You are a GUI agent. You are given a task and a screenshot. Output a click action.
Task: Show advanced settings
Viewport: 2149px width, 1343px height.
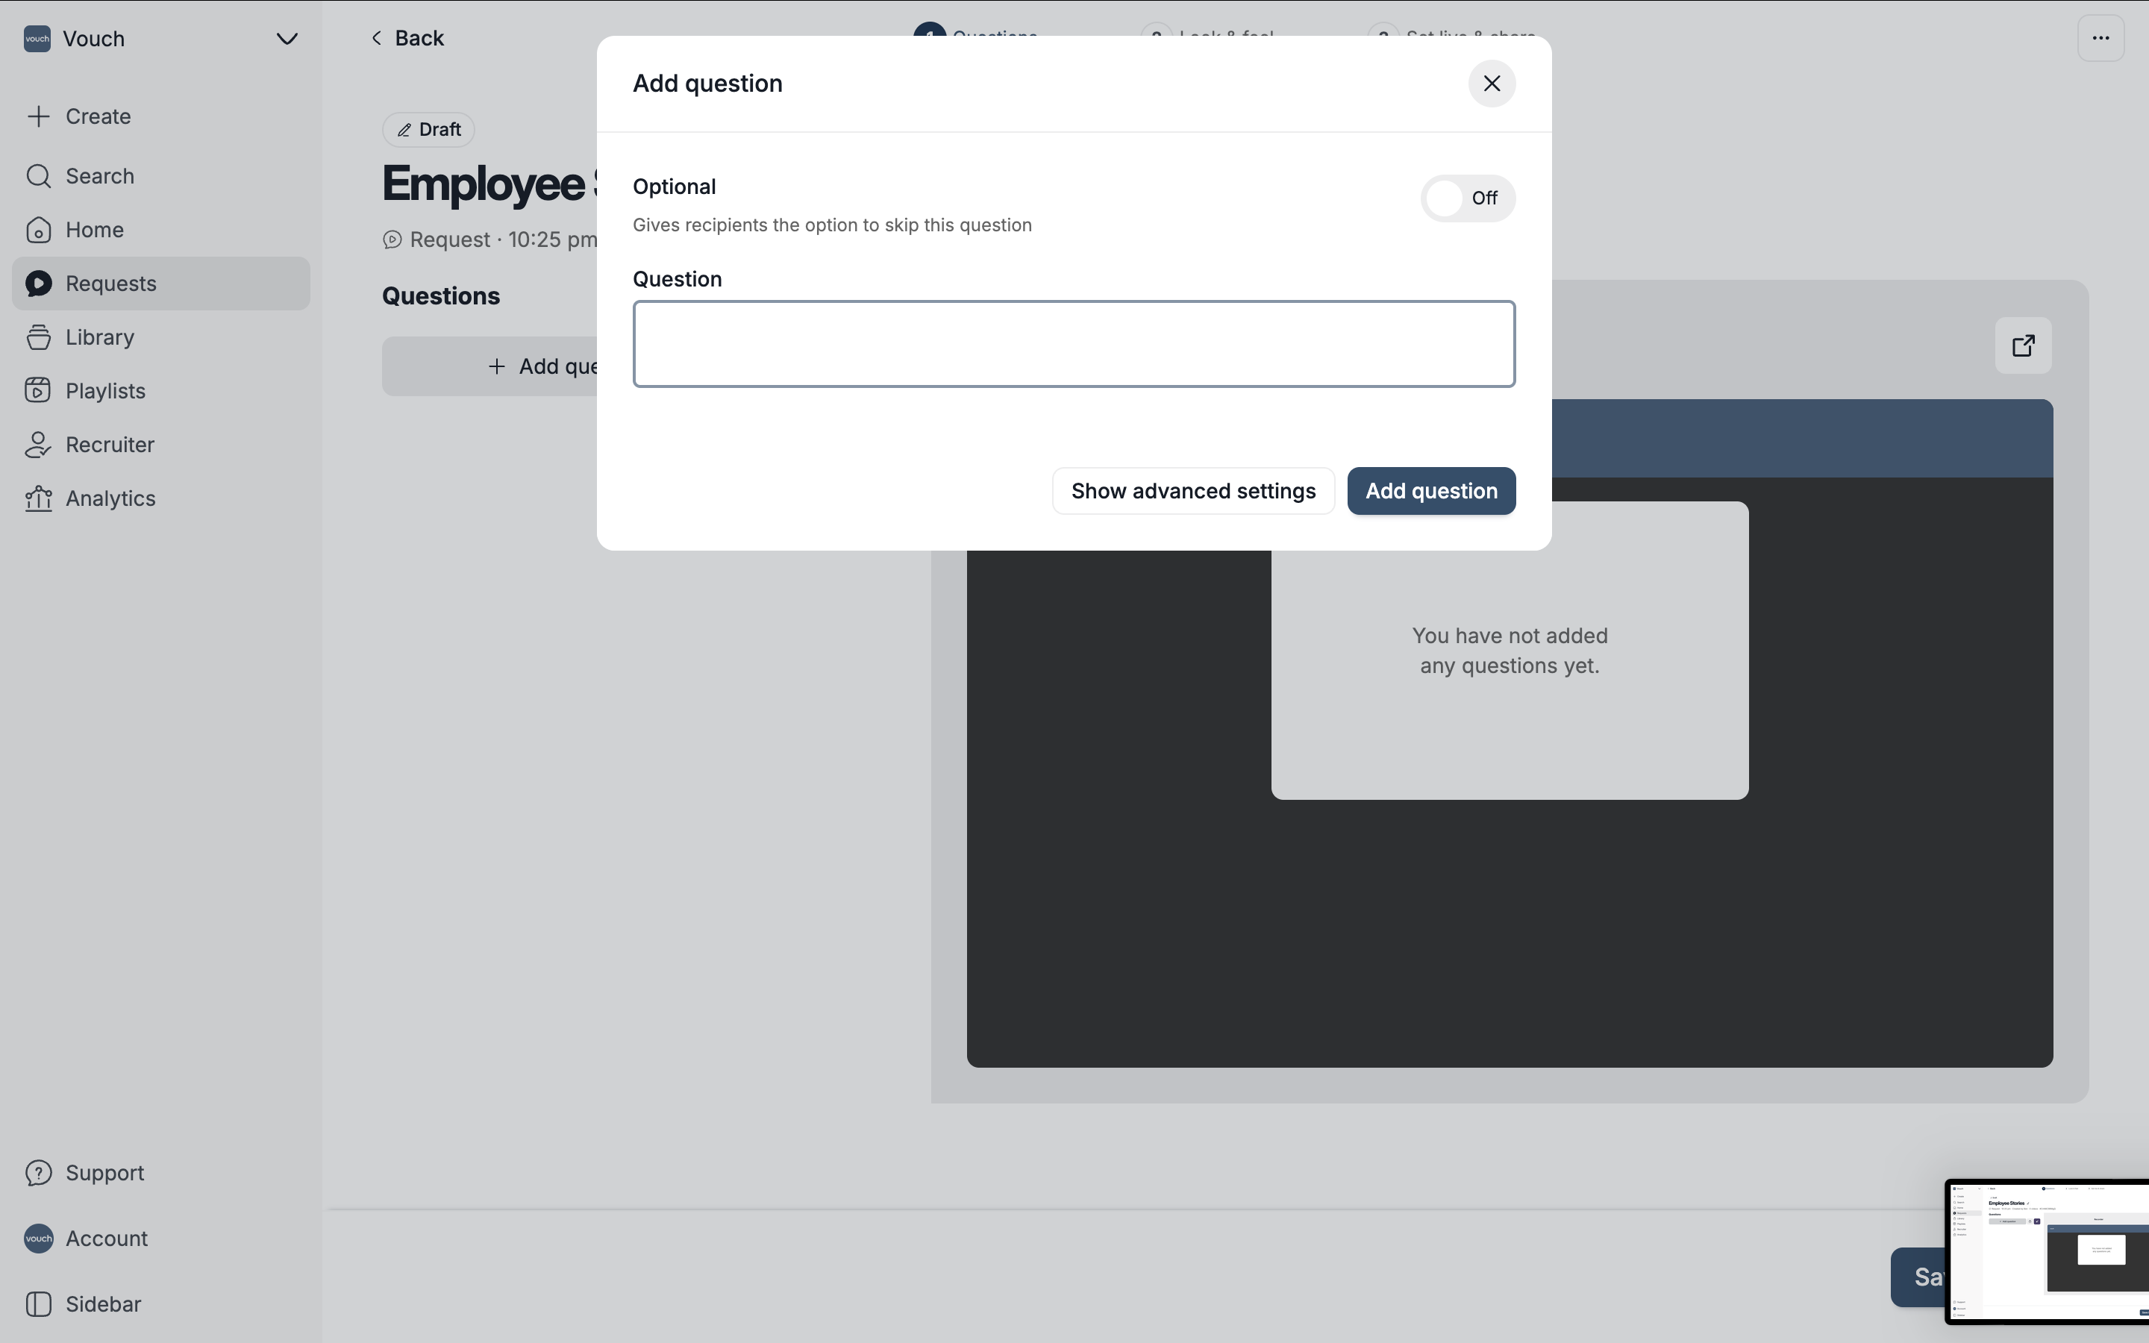click(1193, 491)
